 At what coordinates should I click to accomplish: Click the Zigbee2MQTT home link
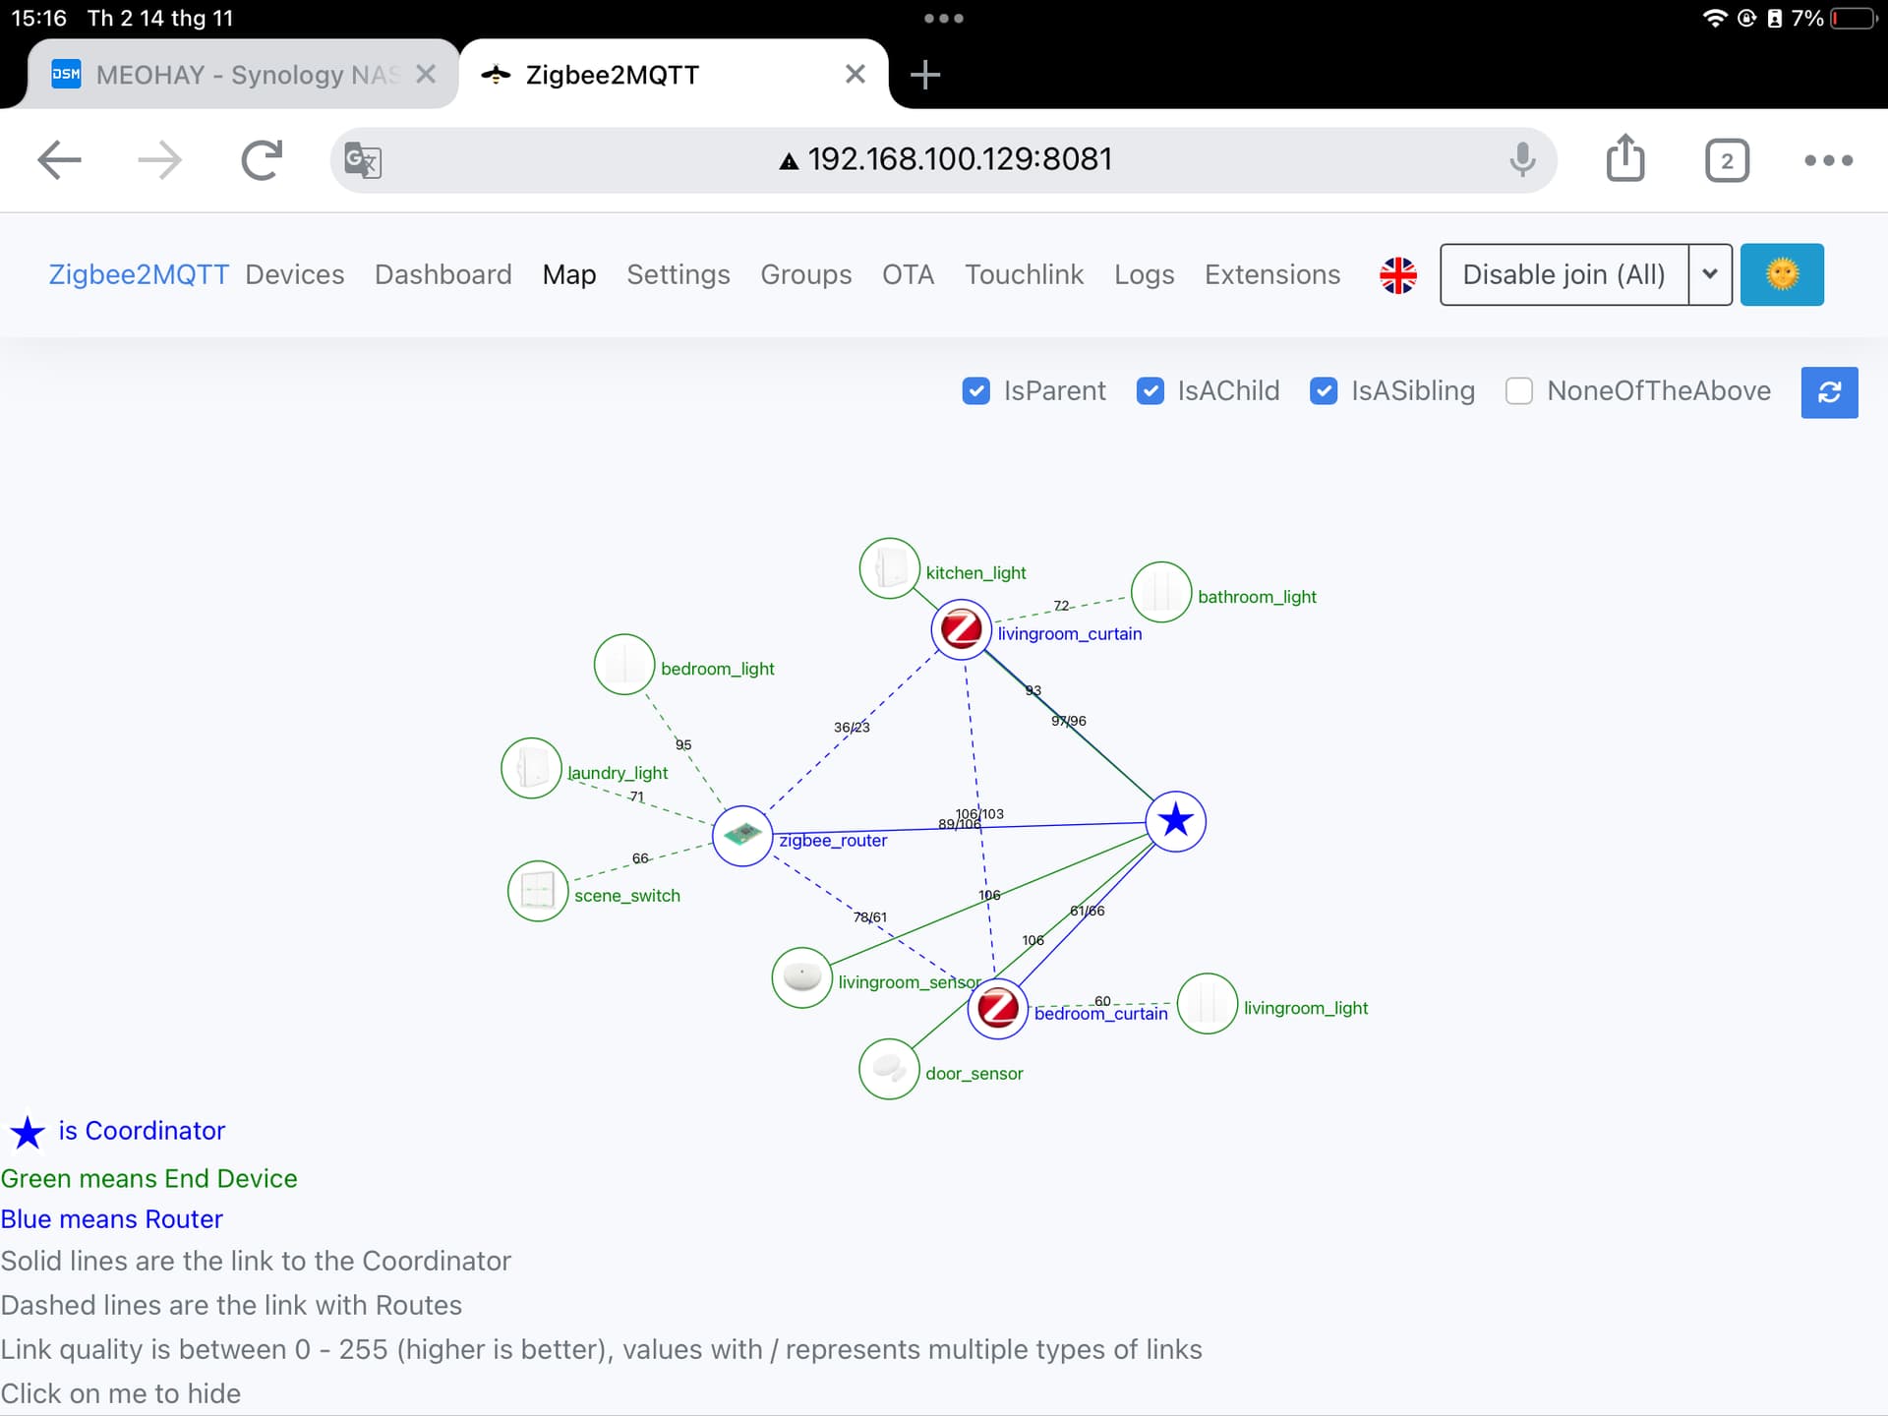pos(139,274)
